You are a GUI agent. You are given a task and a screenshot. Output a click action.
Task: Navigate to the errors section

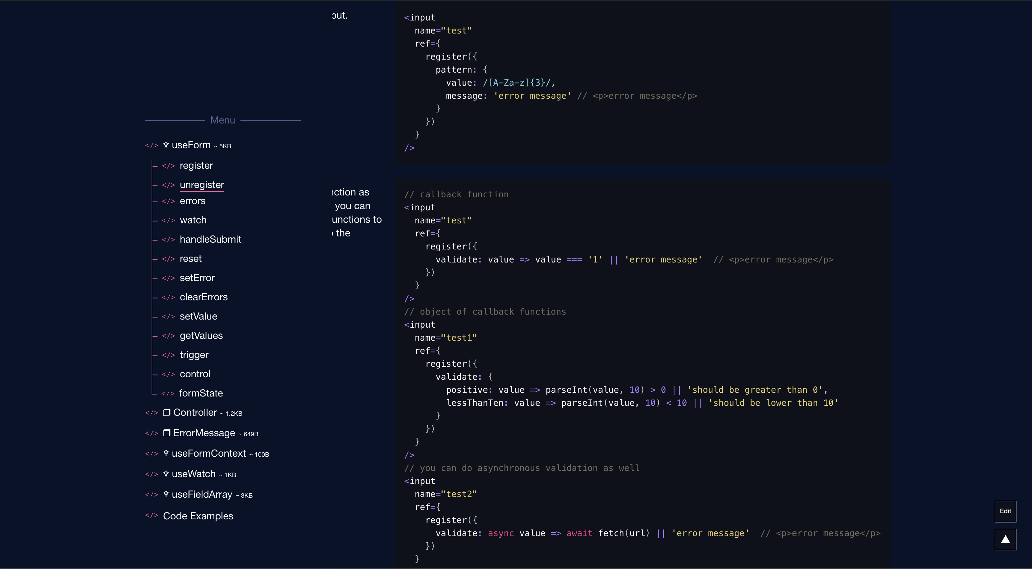(192, 201)
